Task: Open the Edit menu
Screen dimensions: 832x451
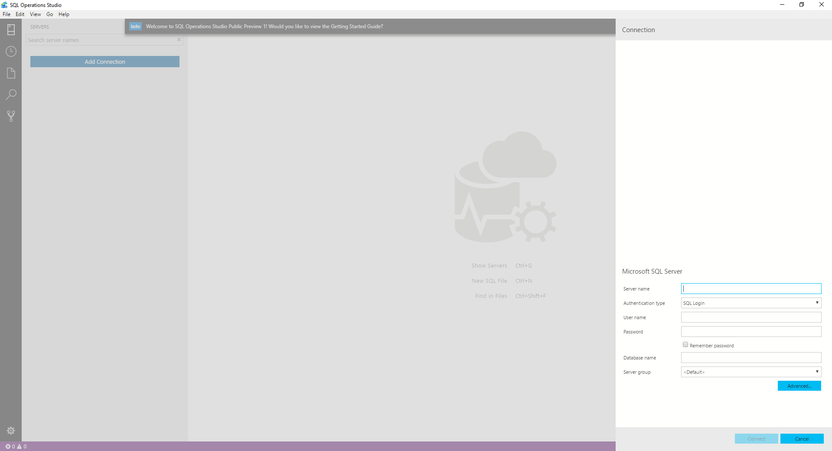Action: tap(20, 14)
